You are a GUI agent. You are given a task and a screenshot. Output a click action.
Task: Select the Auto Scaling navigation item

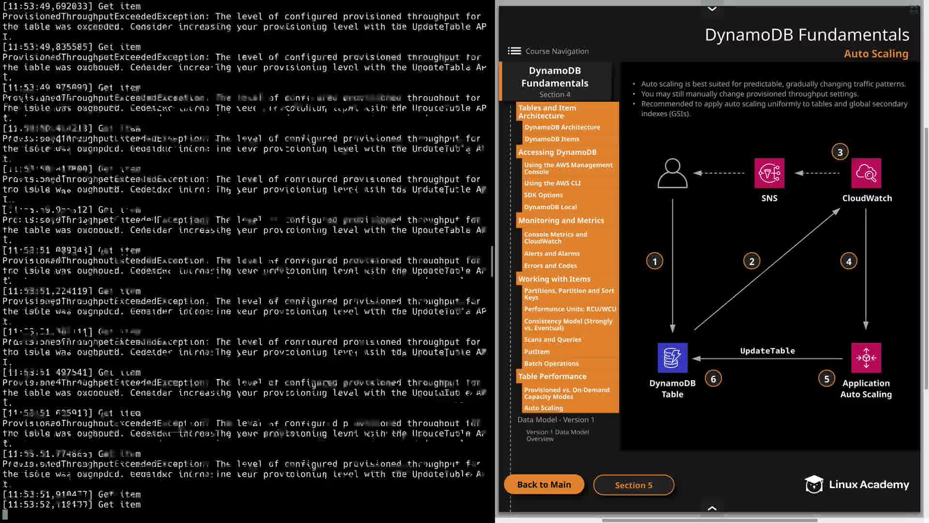(543, 408)
